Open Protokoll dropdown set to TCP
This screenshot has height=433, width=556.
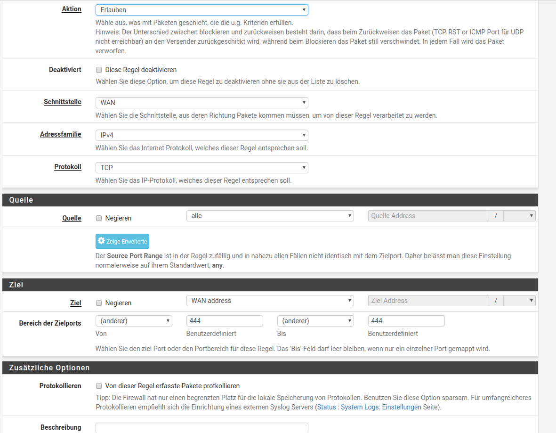[x=201, y=168]
